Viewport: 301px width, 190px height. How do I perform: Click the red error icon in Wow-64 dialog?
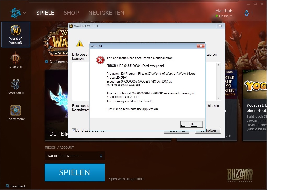pyautogui.click(x=100, y=60)
